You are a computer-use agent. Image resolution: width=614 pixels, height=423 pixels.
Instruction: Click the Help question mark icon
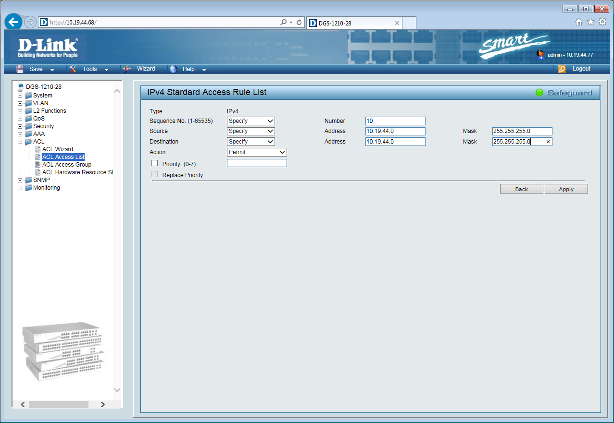174,69
